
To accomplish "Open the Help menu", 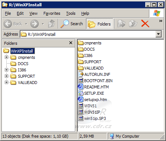I will 85,13.
